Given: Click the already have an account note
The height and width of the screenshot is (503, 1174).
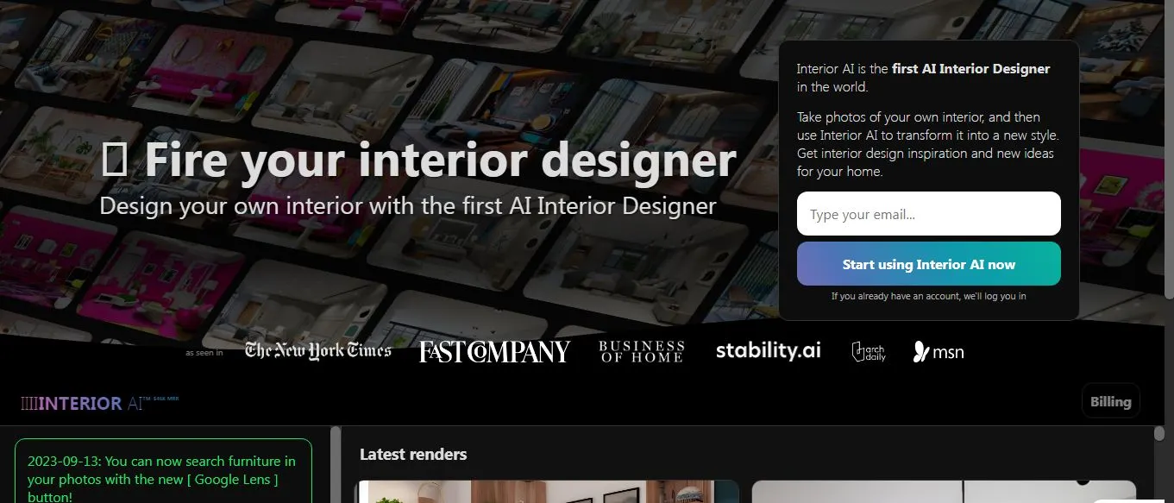Looking at the screenshot, I should [929, 296].
